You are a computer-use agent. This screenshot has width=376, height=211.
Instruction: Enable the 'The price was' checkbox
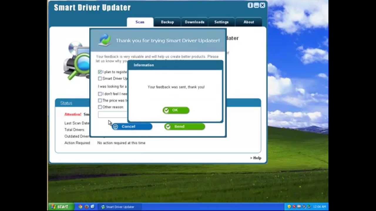[x=100, y=101]
